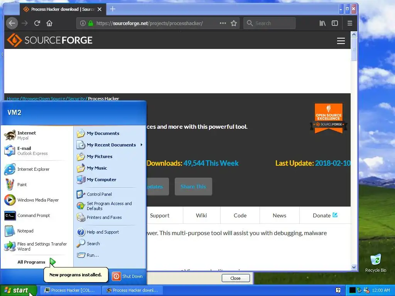This screenshot has height=296, width=395.
Task: Click the Forward arrow in browser toolbar
Action: [25, 24]
